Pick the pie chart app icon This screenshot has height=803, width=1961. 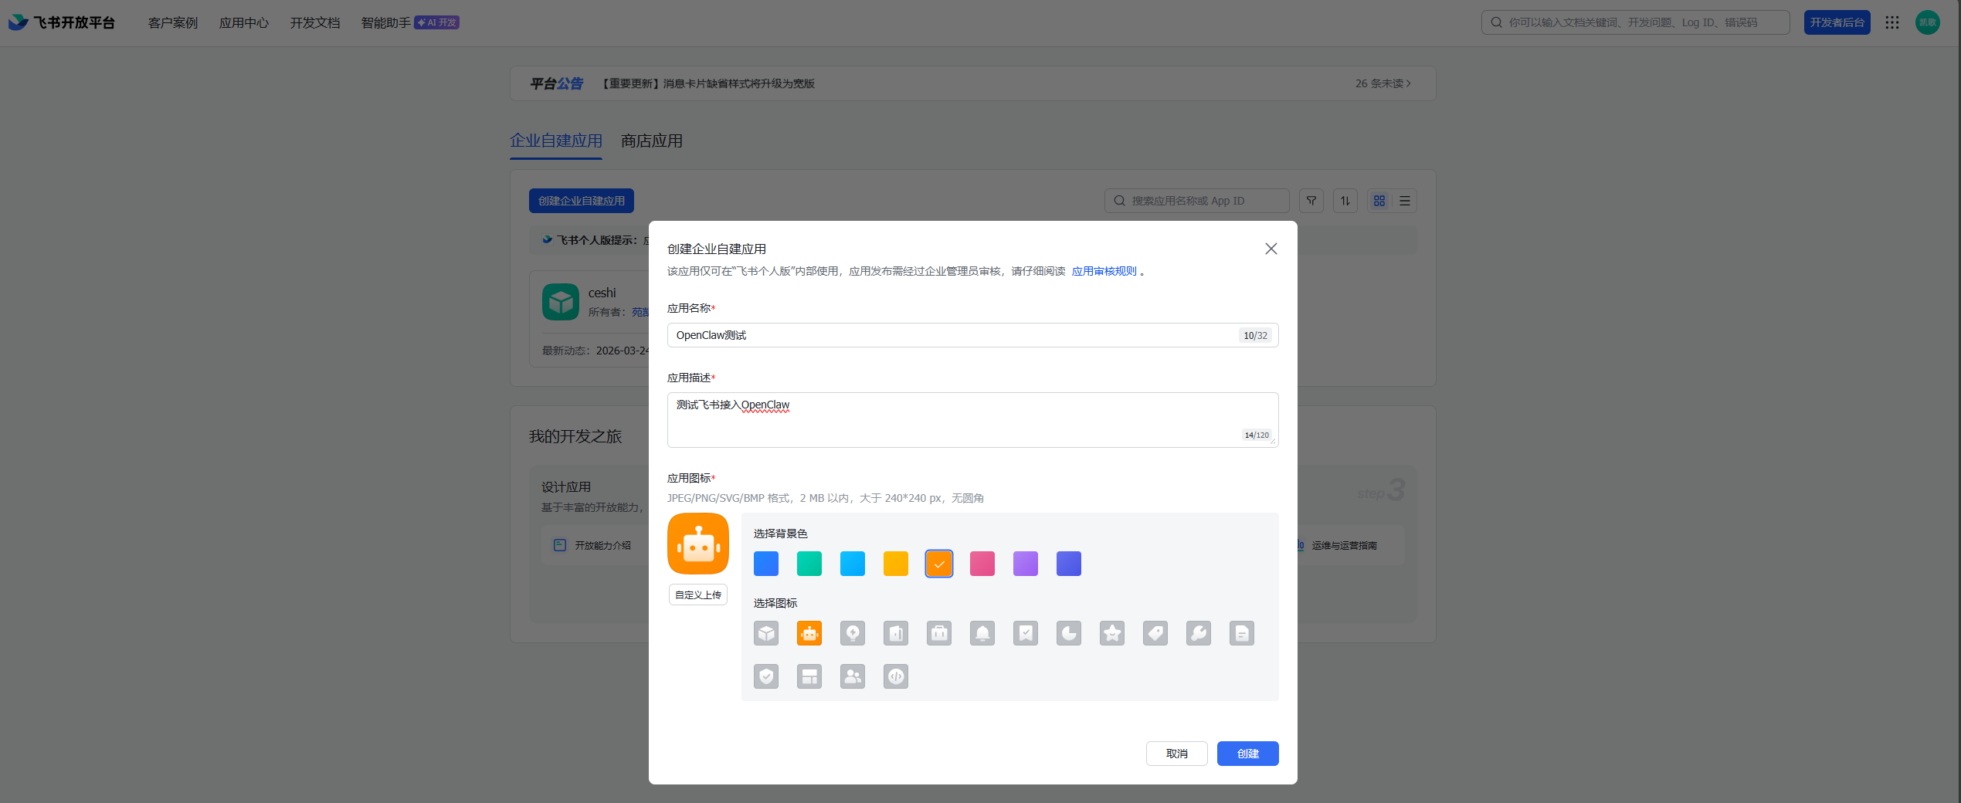coord(1068,633)
